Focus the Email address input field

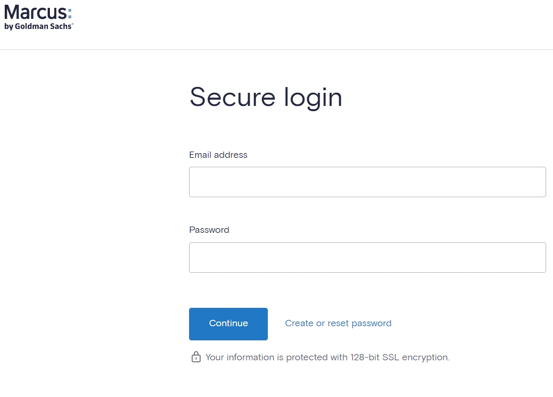pyautogui.click(x=367, y=182)
